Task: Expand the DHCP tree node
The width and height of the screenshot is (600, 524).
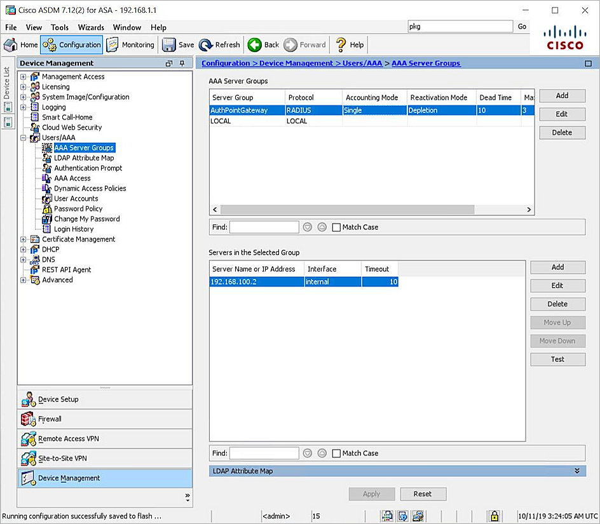Action: (22, 249)
